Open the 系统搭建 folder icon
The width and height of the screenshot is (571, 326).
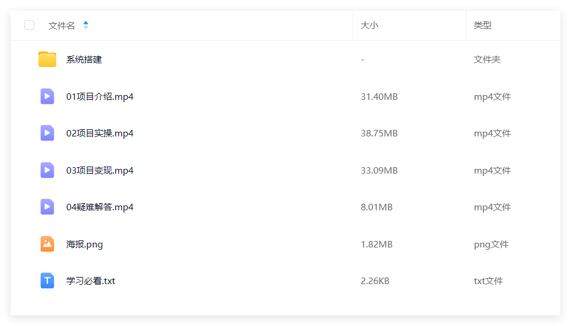pos(47,59)
